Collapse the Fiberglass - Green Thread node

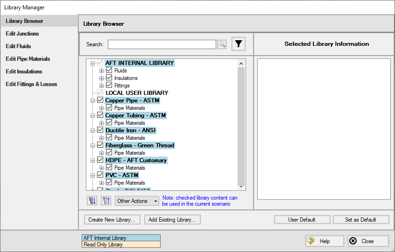pos(93,145)
